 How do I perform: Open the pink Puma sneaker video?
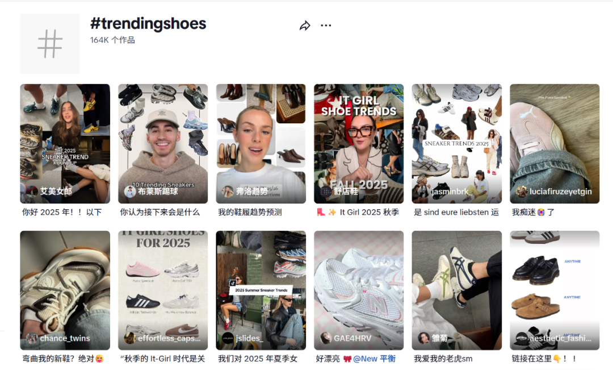click(555, 144)
